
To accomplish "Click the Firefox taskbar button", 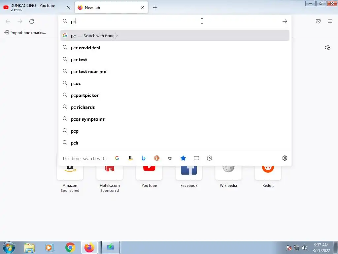I will tap(89, 247).
